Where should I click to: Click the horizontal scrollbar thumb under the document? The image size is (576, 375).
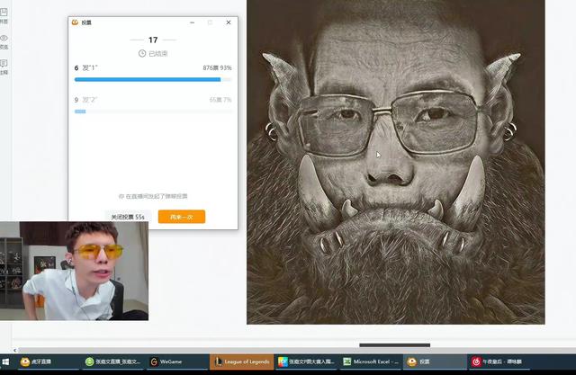[394, 345]
